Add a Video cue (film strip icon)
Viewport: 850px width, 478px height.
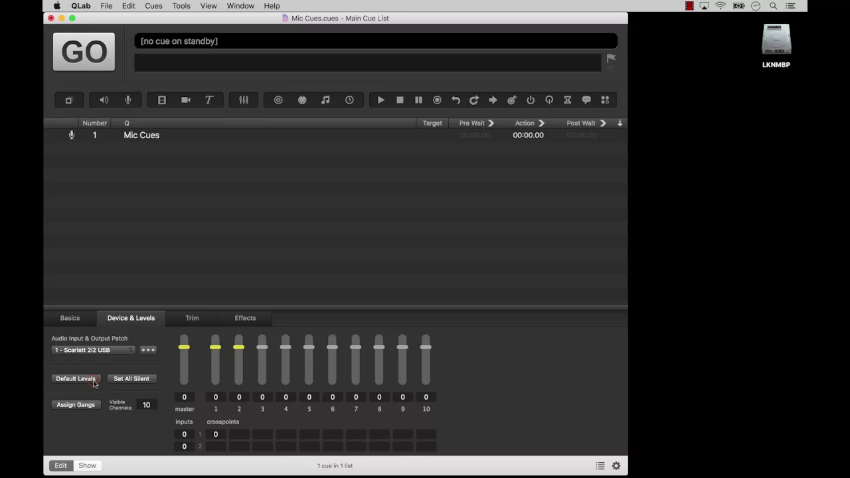161,100
